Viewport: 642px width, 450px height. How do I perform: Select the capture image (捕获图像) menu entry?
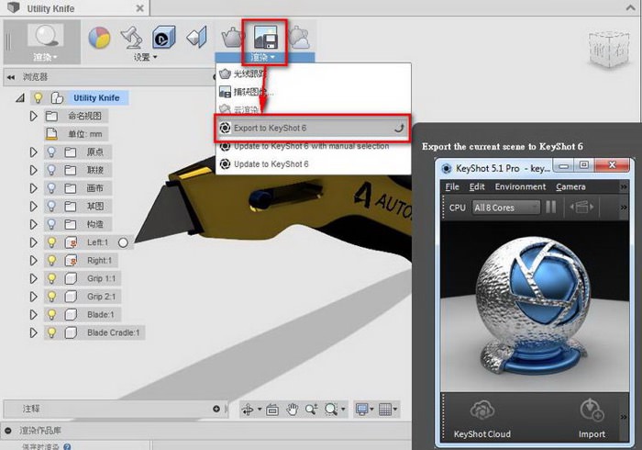coord(313,92)
